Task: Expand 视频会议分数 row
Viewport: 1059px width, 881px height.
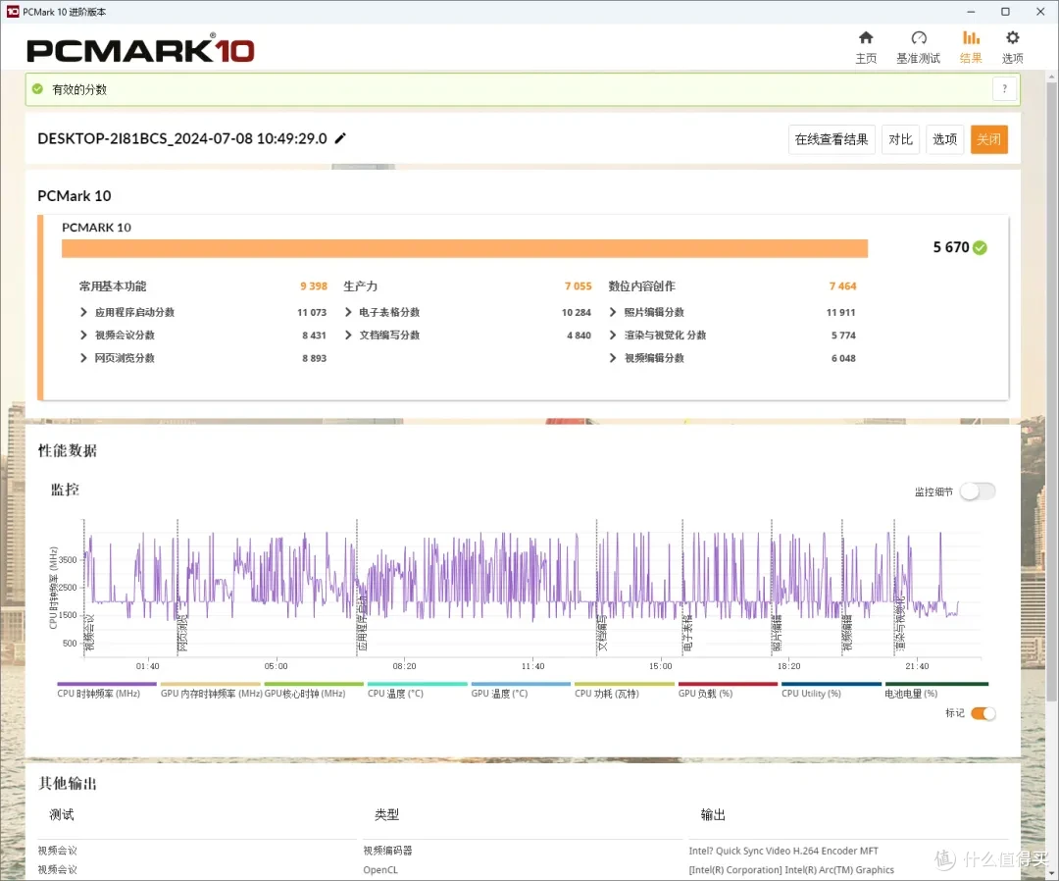Action: pyautogui.click(x=83, y=336)
